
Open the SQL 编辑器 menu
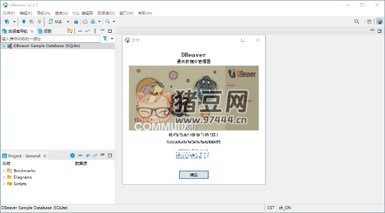83,13
